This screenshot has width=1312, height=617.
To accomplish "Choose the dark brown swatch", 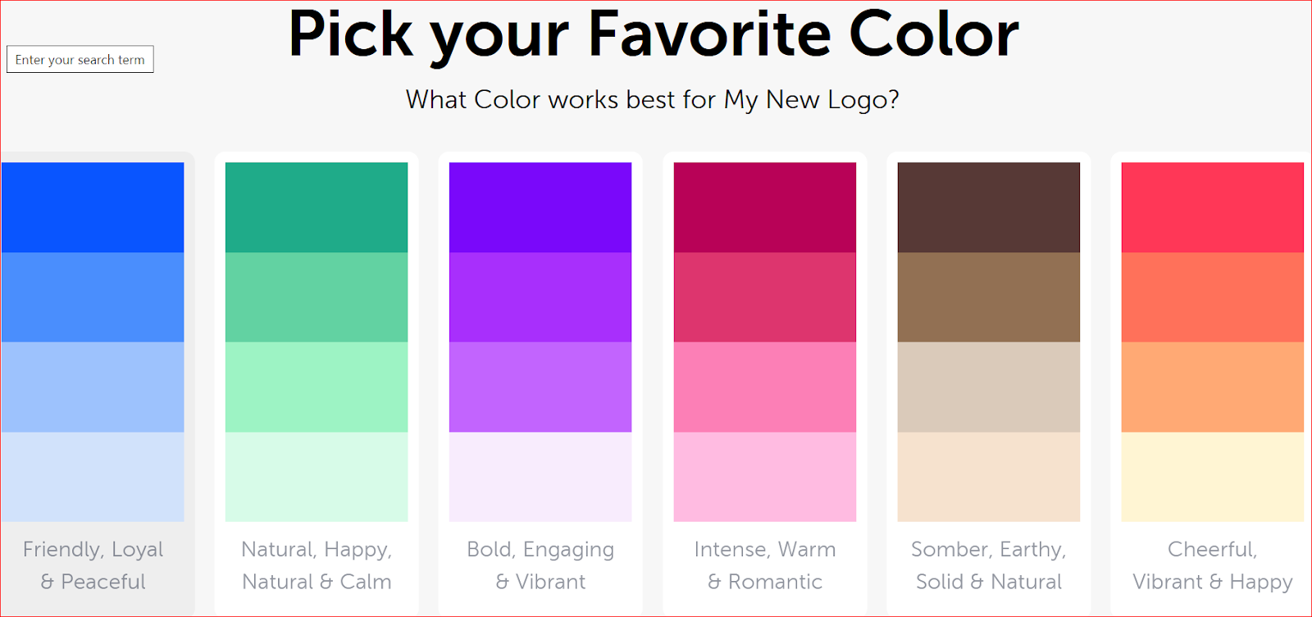I will coord(988,207).
